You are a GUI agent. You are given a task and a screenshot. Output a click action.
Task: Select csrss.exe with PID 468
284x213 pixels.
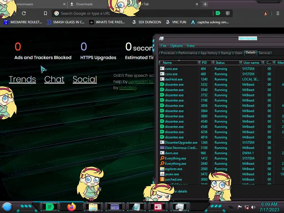(221, 74)
